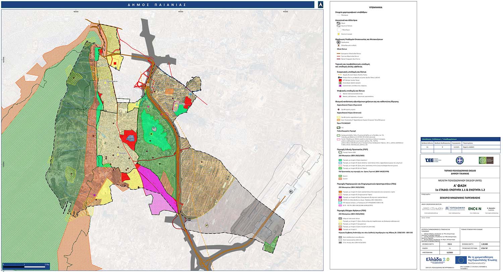Image resolution: width=503 pixels, height=272 pixels.
Task: Click the ΥΠΟΜΝΗΜΑ legend heading
Action: pyautogui.click(x=373, y=7)
